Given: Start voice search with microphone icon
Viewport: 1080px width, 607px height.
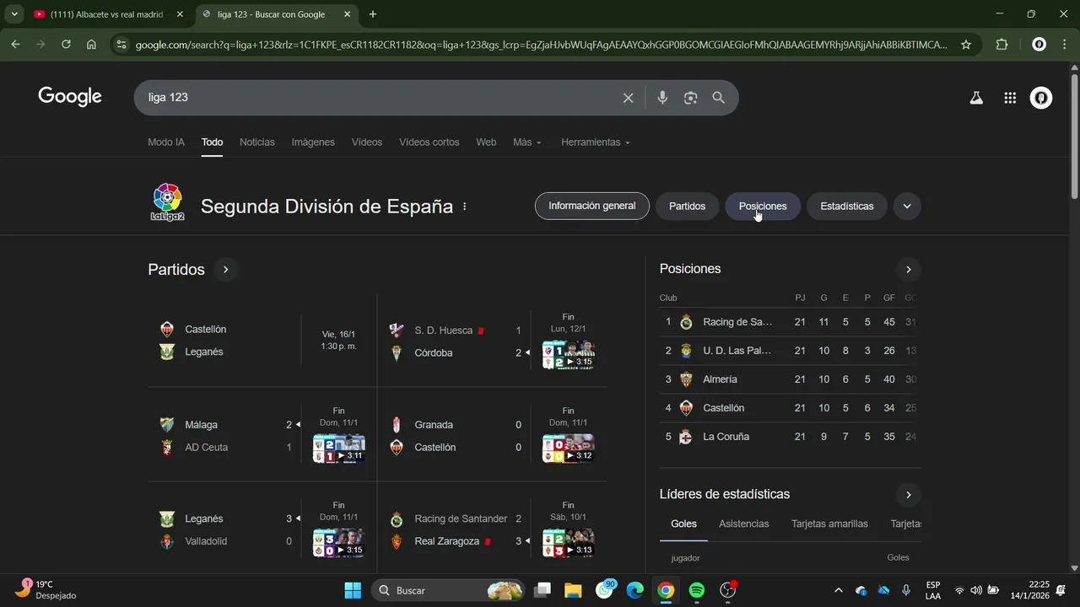Looking at the screenshot, I should pyautogui.click(x=662, y=98).
